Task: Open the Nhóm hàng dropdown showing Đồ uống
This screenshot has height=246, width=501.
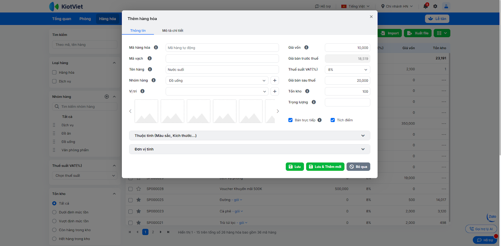Action: point(217,81)
